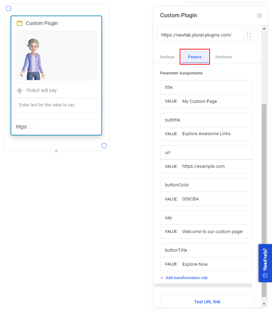
Task: Click the scrollbar up arrow
Action: click(264, 28)
